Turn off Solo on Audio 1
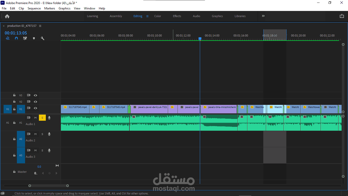This screenshot has width=348, height=196. coord(42,118)
